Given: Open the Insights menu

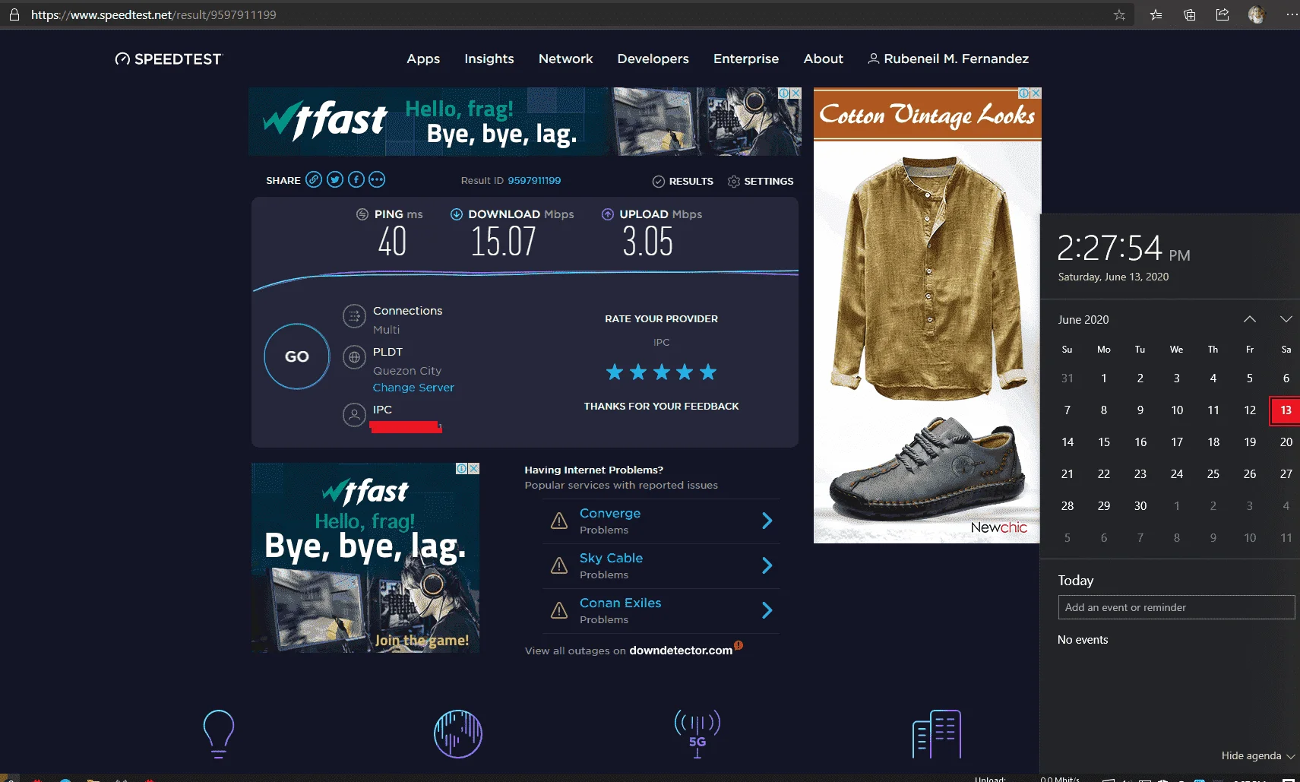Looking at the screenshot, I should click(489, 59).
